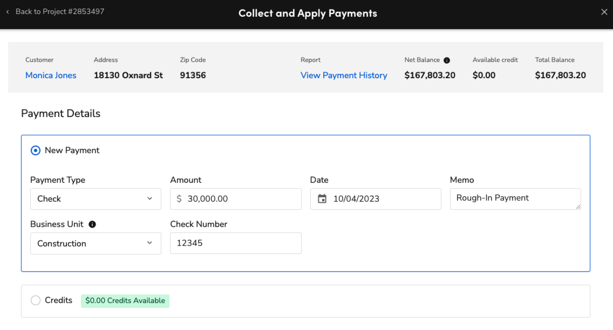The width and height of the screenshot is (613, 330).
Task: Open the calendar icon in Date field
Action: (322, 199)
